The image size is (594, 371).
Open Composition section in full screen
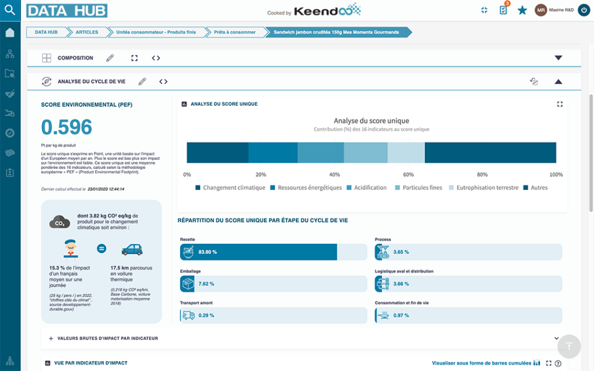[x=135, y=58]
